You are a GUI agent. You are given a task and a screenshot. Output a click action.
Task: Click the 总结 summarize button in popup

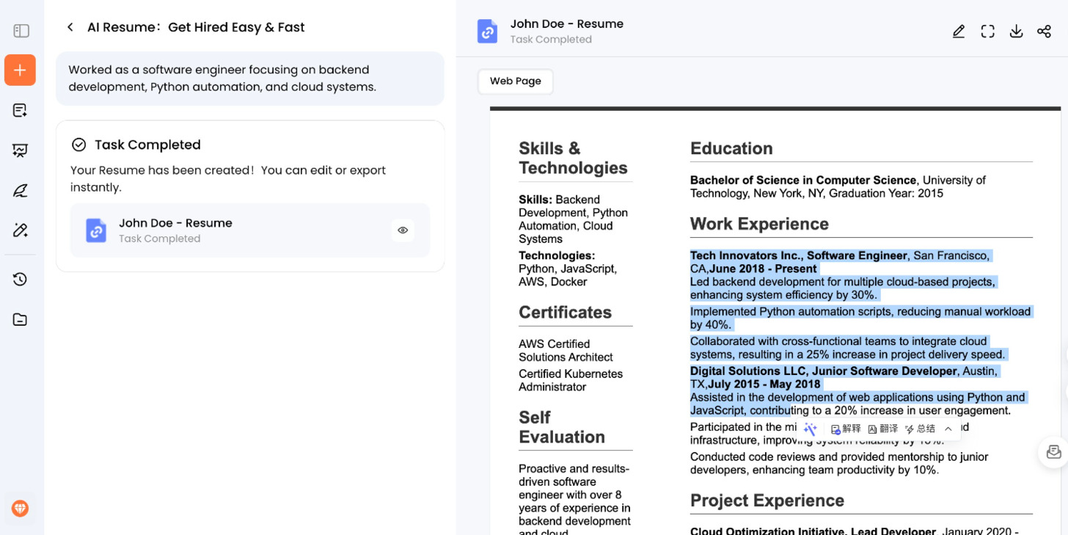pos(920,429)
